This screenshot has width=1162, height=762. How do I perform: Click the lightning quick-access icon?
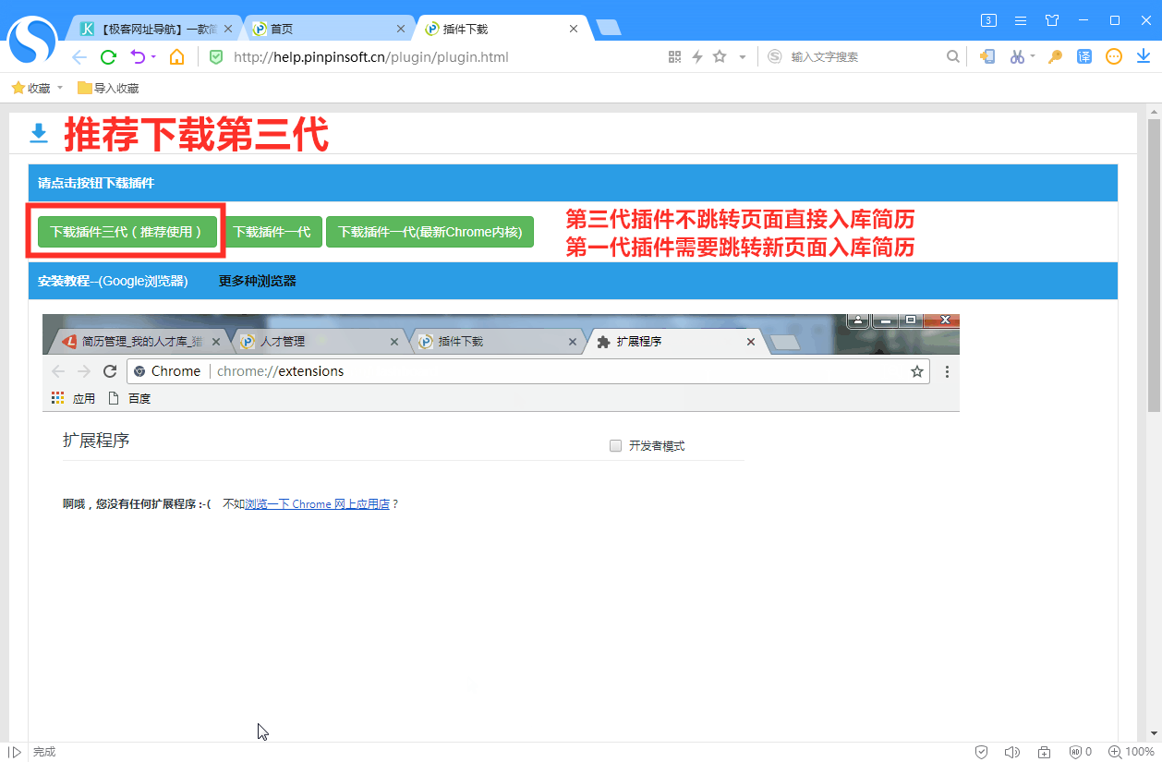(696, 56)
